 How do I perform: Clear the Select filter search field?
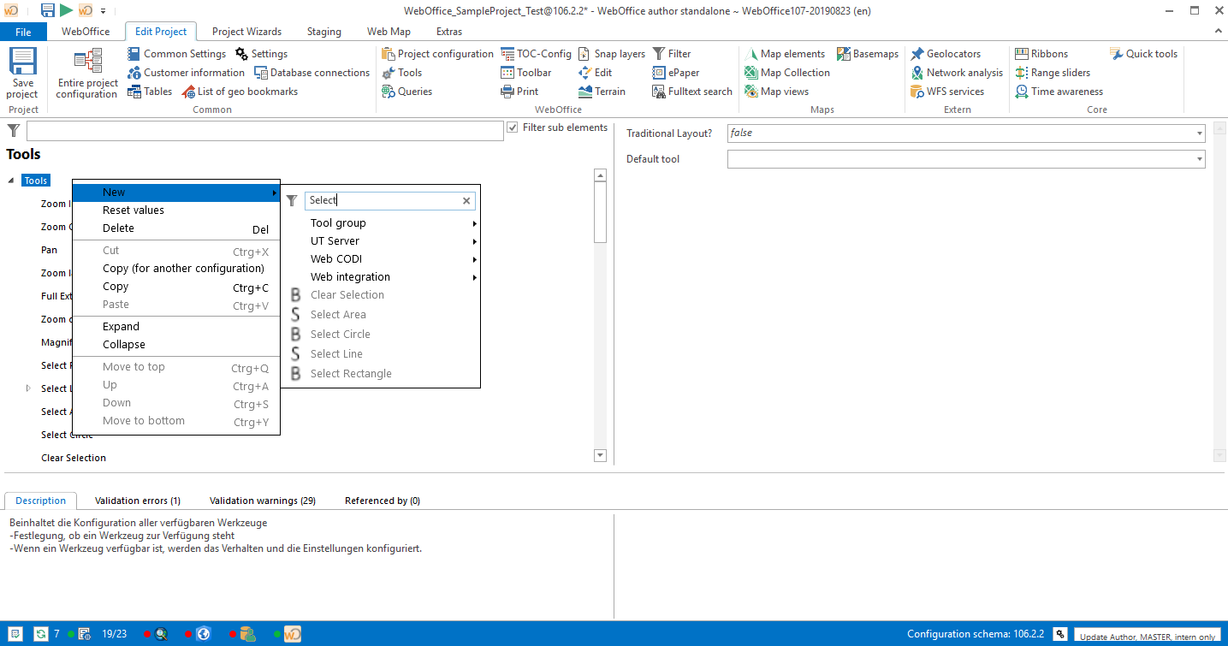coord(466,200)
